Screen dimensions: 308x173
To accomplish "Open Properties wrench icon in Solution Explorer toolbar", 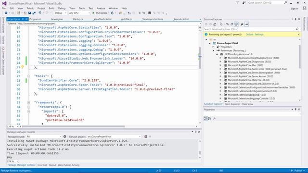I will click(x=242, y=25).
